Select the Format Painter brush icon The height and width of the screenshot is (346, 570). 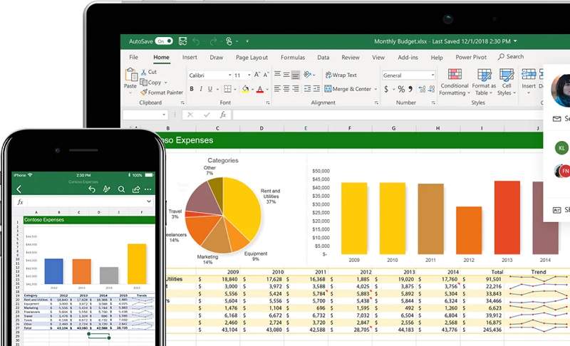[144, 93]
